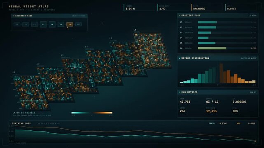Click the VAL legend in Training Loss
The height and width of the screenshot is (148, 264).
[x=238, y=123]
